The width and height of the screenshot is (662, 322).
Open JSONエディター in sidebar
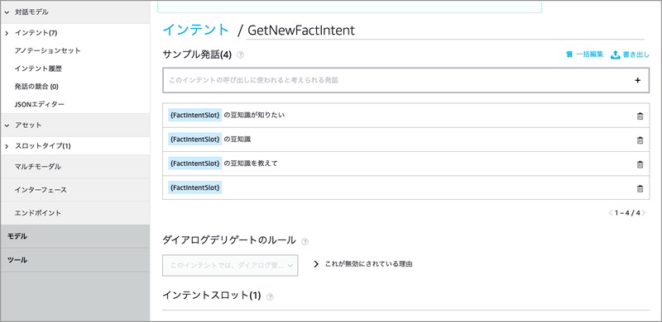(x=40, y=104)
